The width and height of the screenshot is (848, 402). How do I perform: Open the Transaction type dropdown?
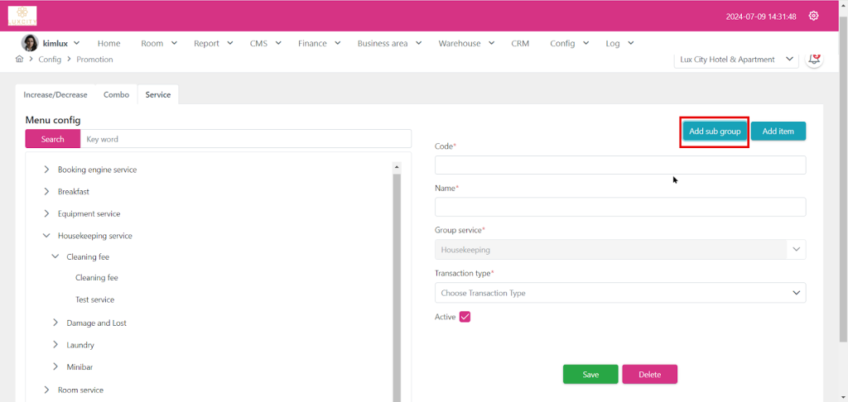(x=619, y=293)
